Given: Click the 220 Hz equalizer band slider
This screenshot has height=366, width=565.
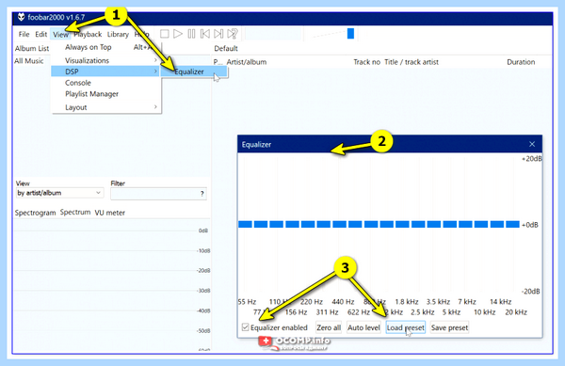Looking at the screenshot, I should (x=308, y=224).
